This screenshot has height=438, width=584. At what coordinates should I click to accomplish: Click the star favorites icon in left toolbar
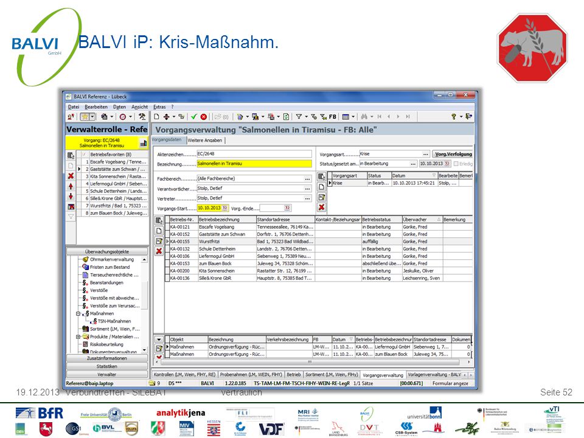click(x=85, y=117)
